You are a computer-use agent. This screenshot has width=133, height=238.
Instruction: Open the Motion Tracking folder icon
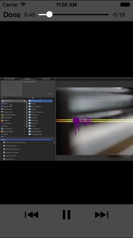click(30, 112)
